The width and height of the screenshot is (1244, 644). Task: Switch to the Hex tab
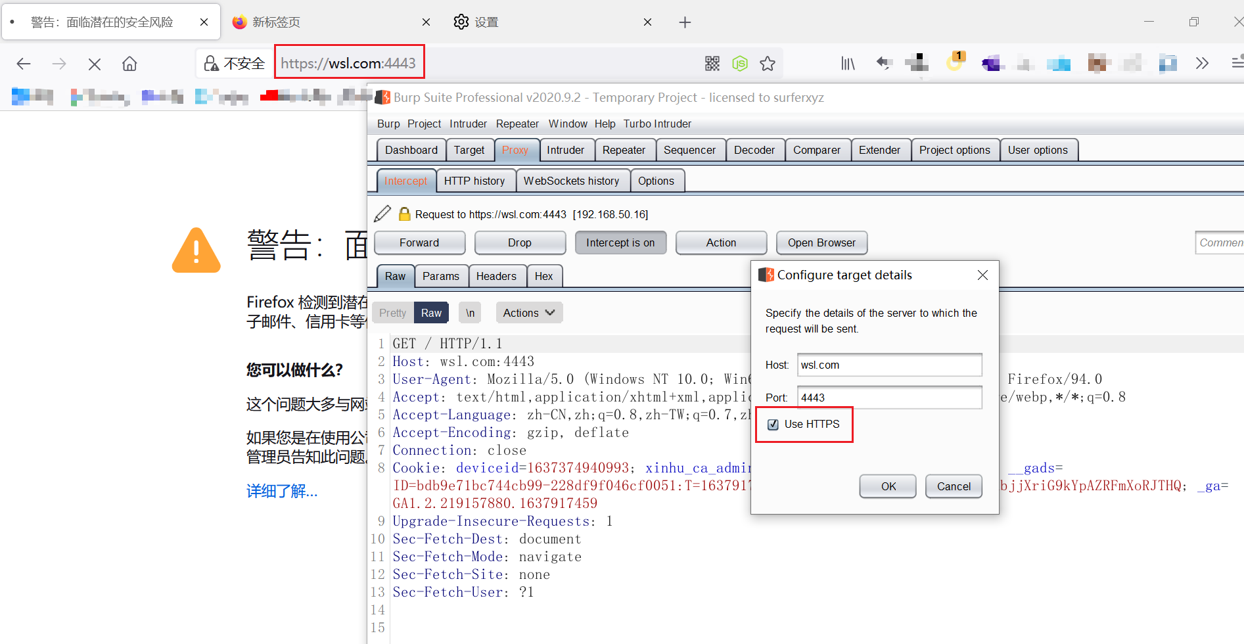tap(543, 276)
